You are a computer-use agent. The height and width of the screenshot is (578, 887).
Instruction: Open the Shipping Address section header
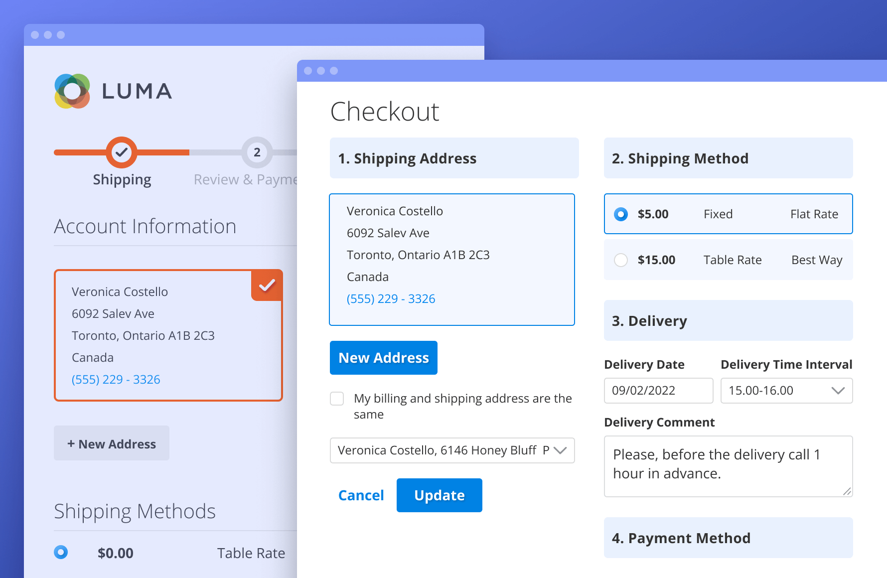pos(454,158)
